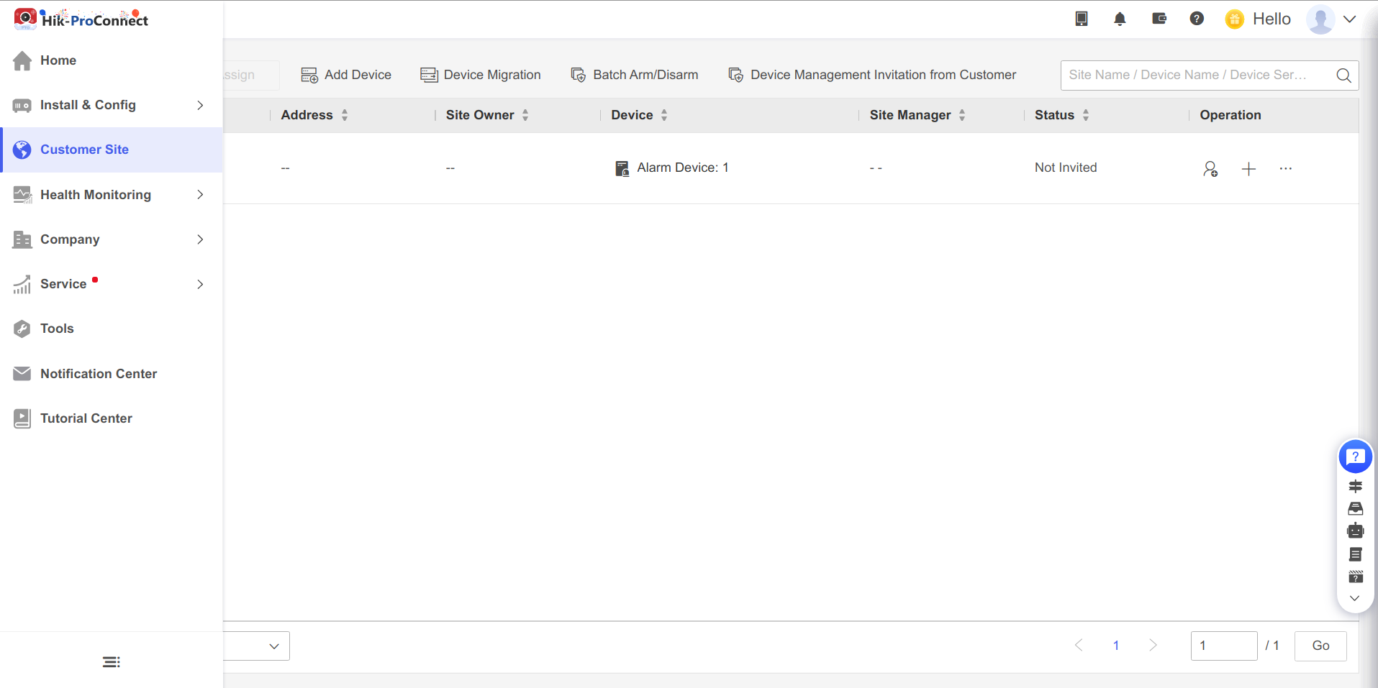Open Notification Center from sidebar

tap(99, 373)
